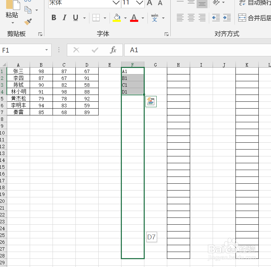The height and width of the screenshot is (267, 271).
Task: Click the Select All corner button
Action: [x=3, y=65]
